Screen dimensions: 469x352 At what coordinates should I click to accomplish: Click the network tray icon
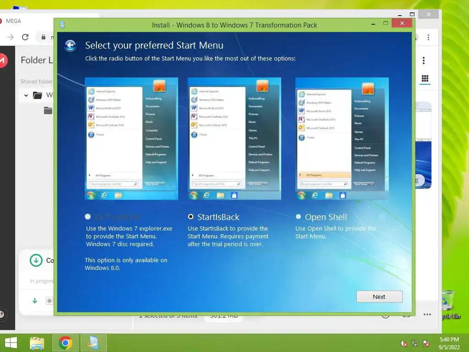click(x=415, y=343)
